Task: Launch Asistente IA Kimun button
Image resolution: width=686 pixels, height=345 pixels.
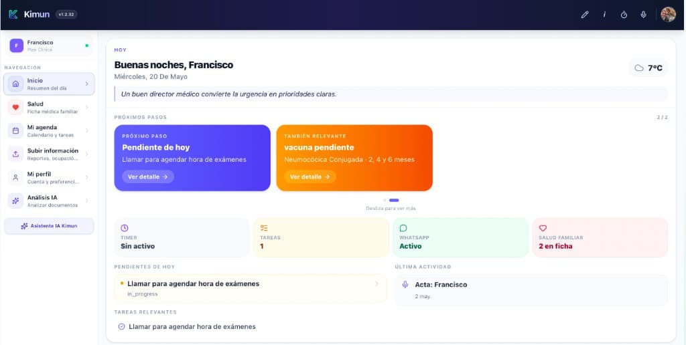Action: pos(49,226)
